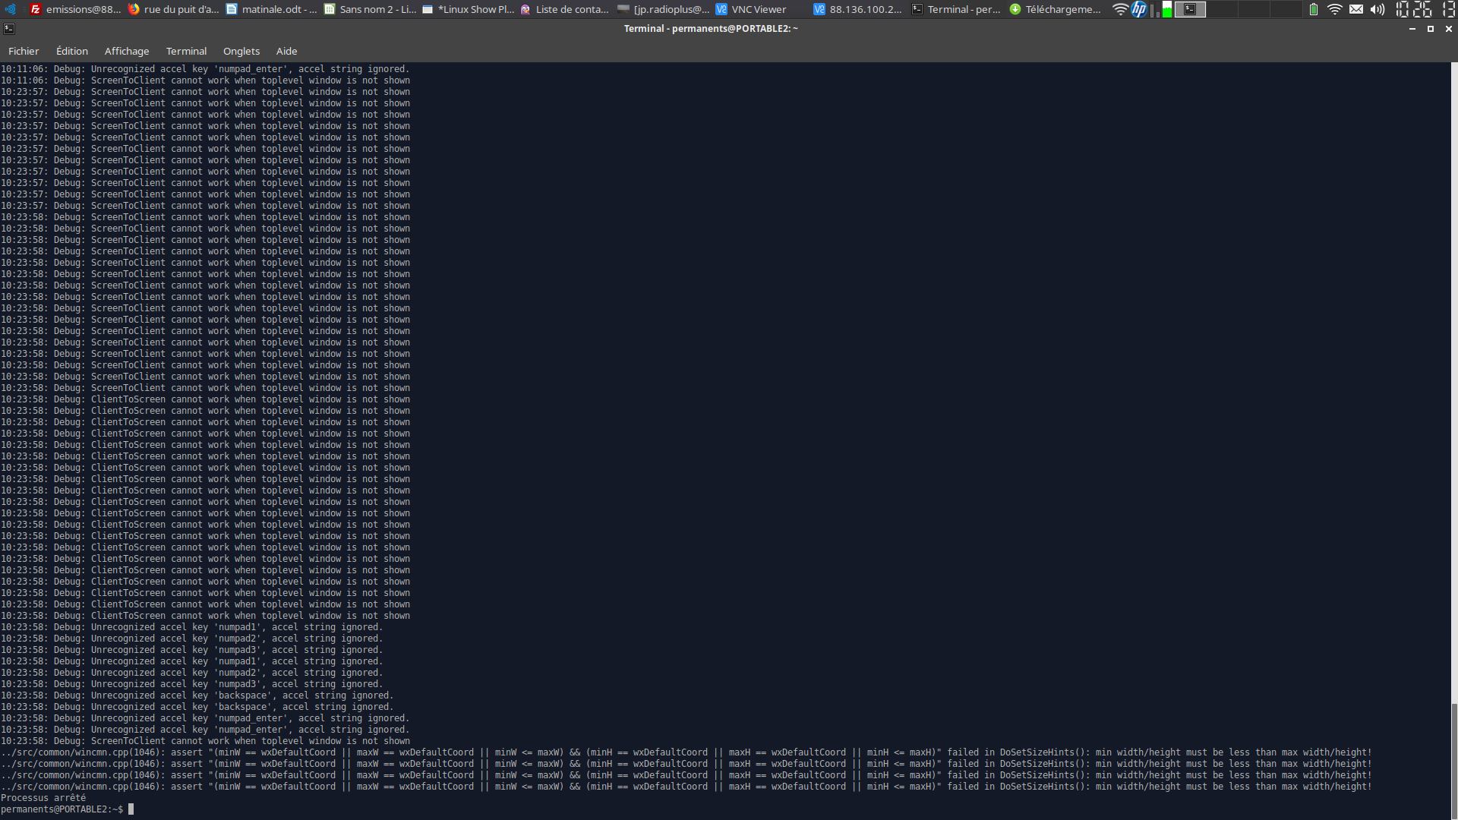Open the Aide menu
The width and height of the screenshot is (1458, 820).
pos(286,51)
